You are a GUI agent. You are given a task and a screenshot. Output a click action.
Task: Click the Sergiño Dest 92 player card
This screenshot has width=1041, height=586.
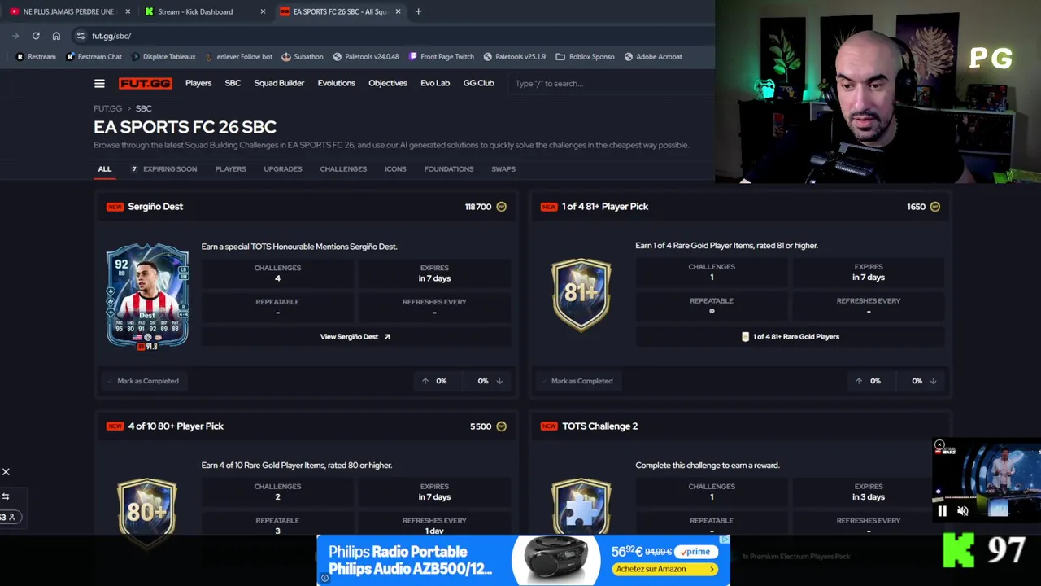(147, 296)
